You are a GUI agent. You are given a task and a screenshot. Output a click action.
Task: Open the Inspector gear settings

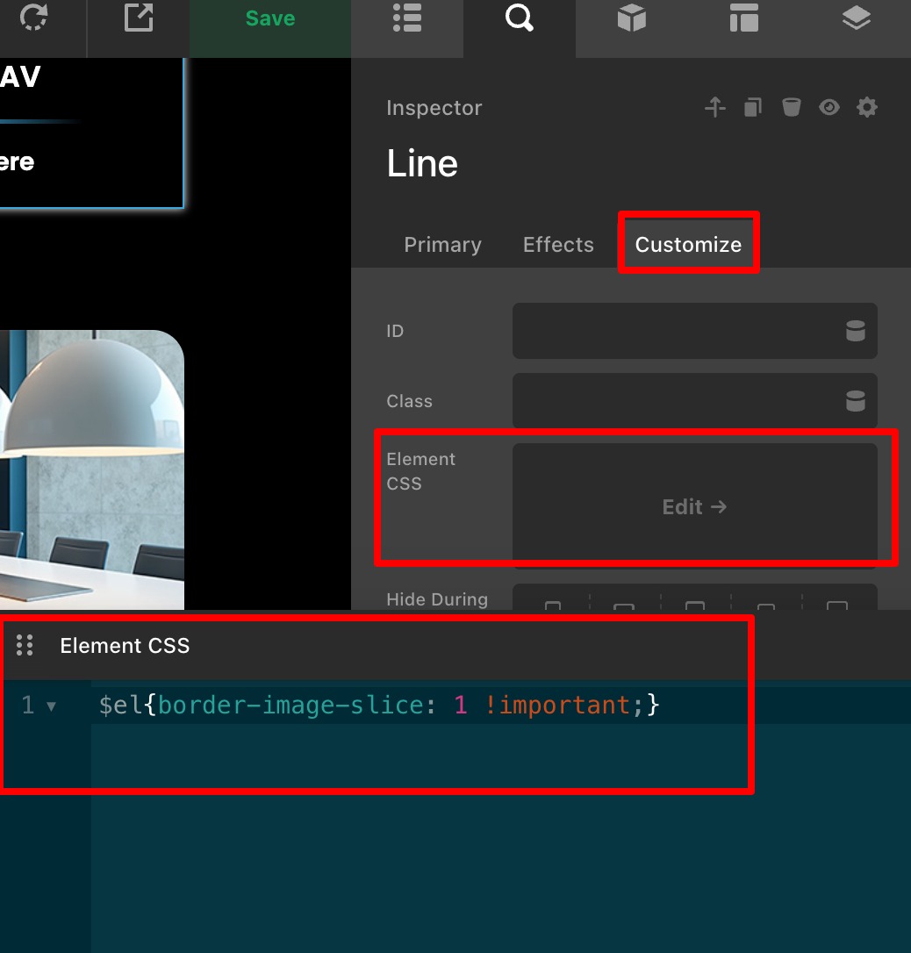867,108
